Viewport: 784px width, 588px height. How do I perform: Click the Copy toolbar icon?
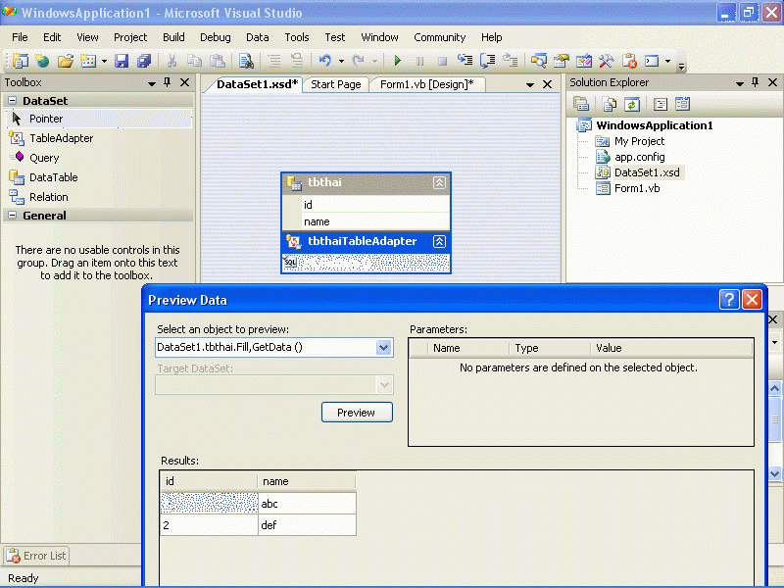coord(194,61)
